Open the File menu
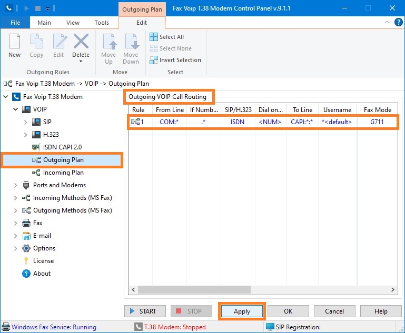The image size is (405, 333). click(x=15, y=23)
